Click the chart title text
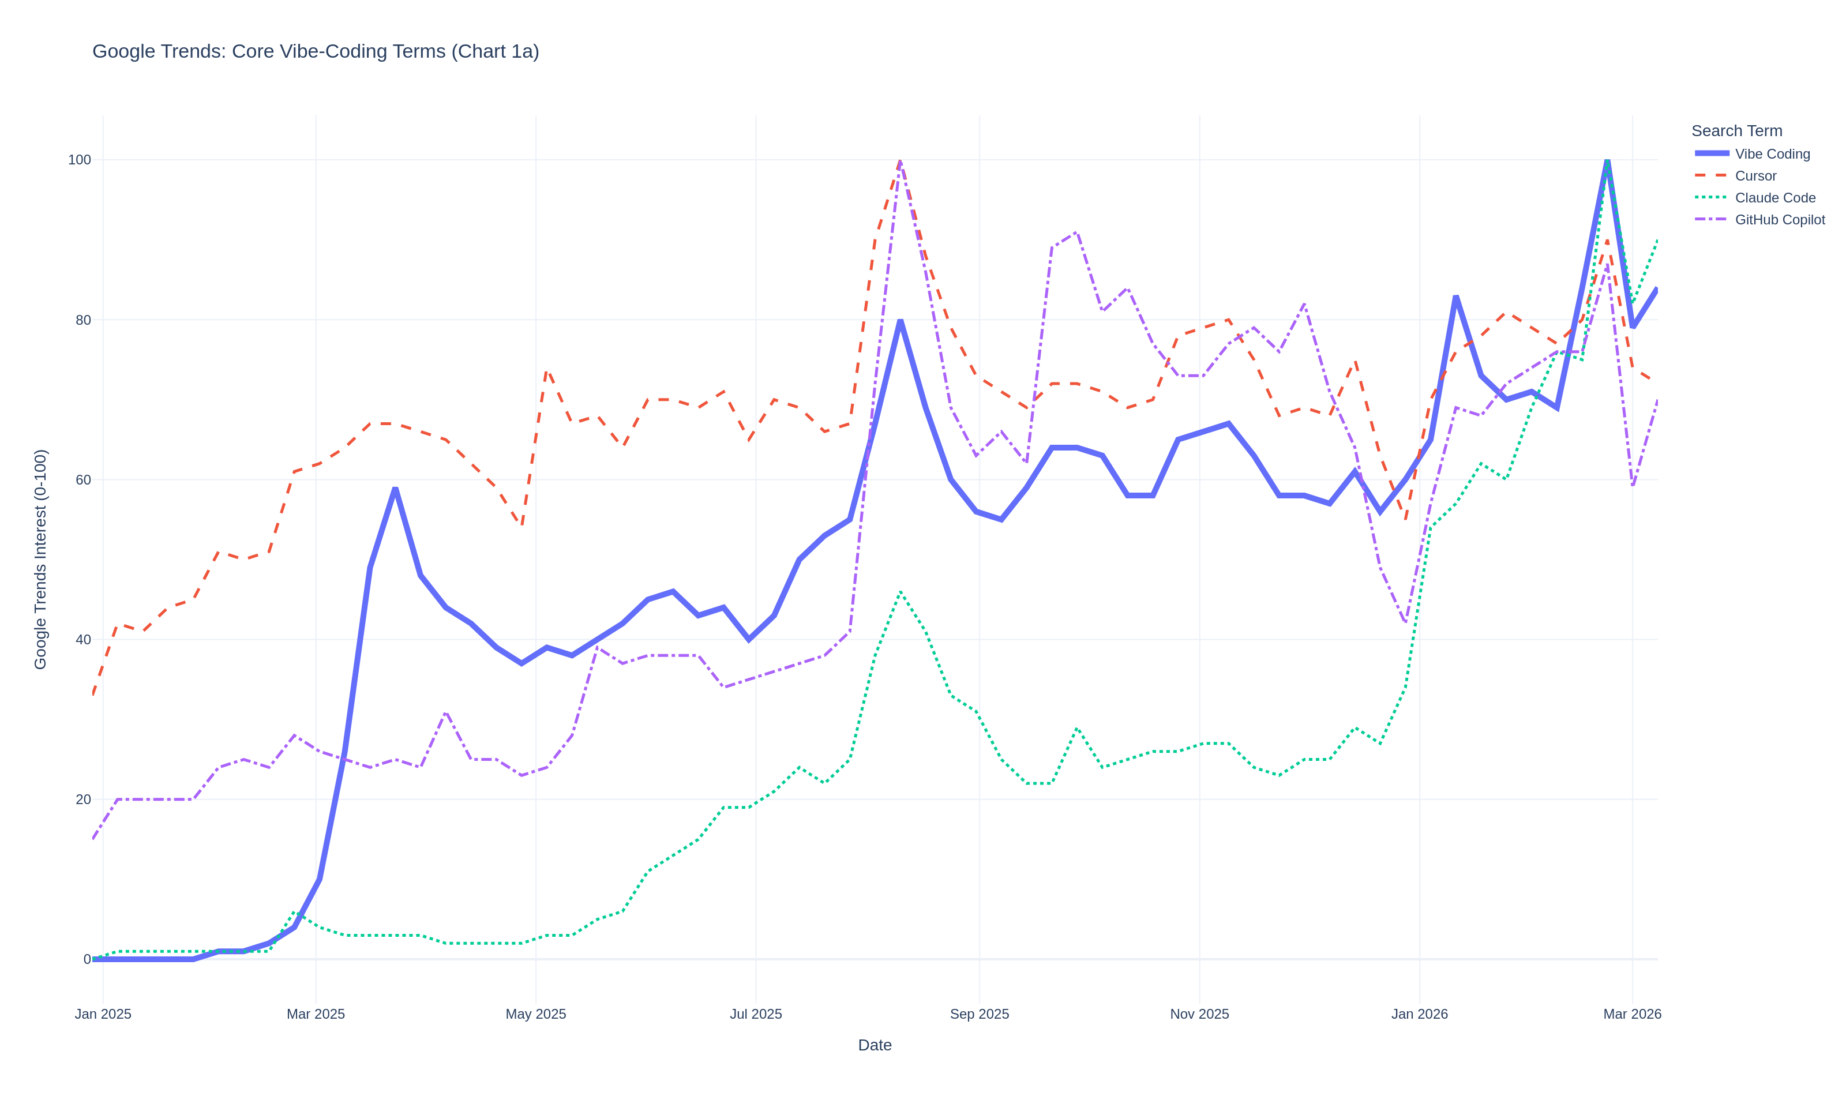 [316, 51]
